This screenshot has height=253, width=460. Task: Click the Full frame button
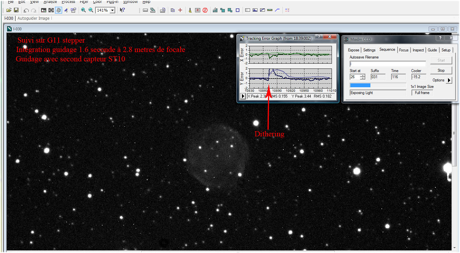(x=422, y=93)
